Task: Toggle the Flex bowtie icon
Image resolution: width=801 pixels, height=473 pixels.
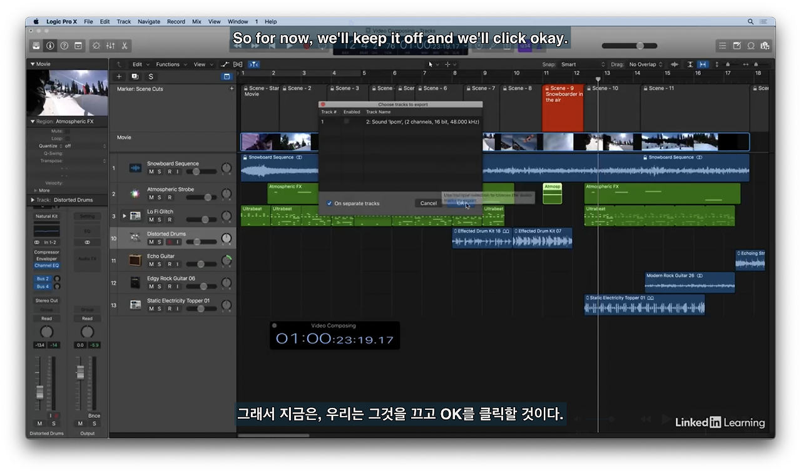Action: point(238,64)
